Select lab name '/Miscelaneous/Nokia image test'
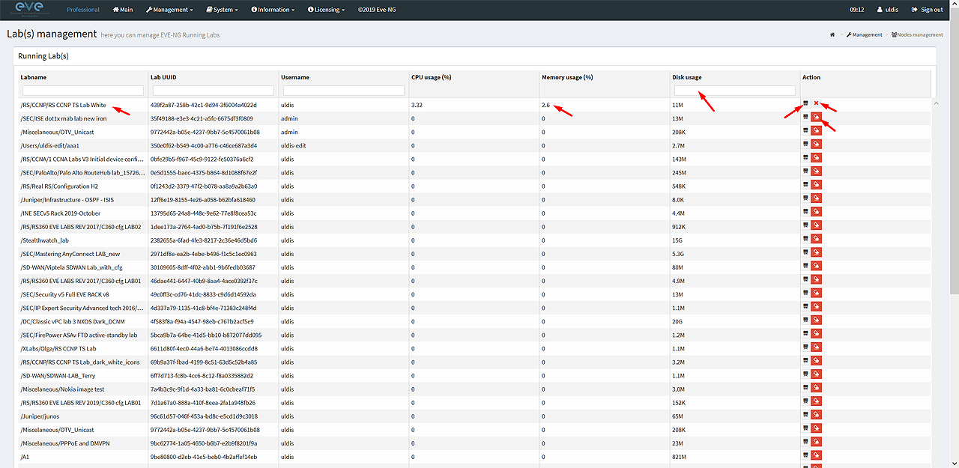This screenshot has width=959, height=468. [62, 389]
